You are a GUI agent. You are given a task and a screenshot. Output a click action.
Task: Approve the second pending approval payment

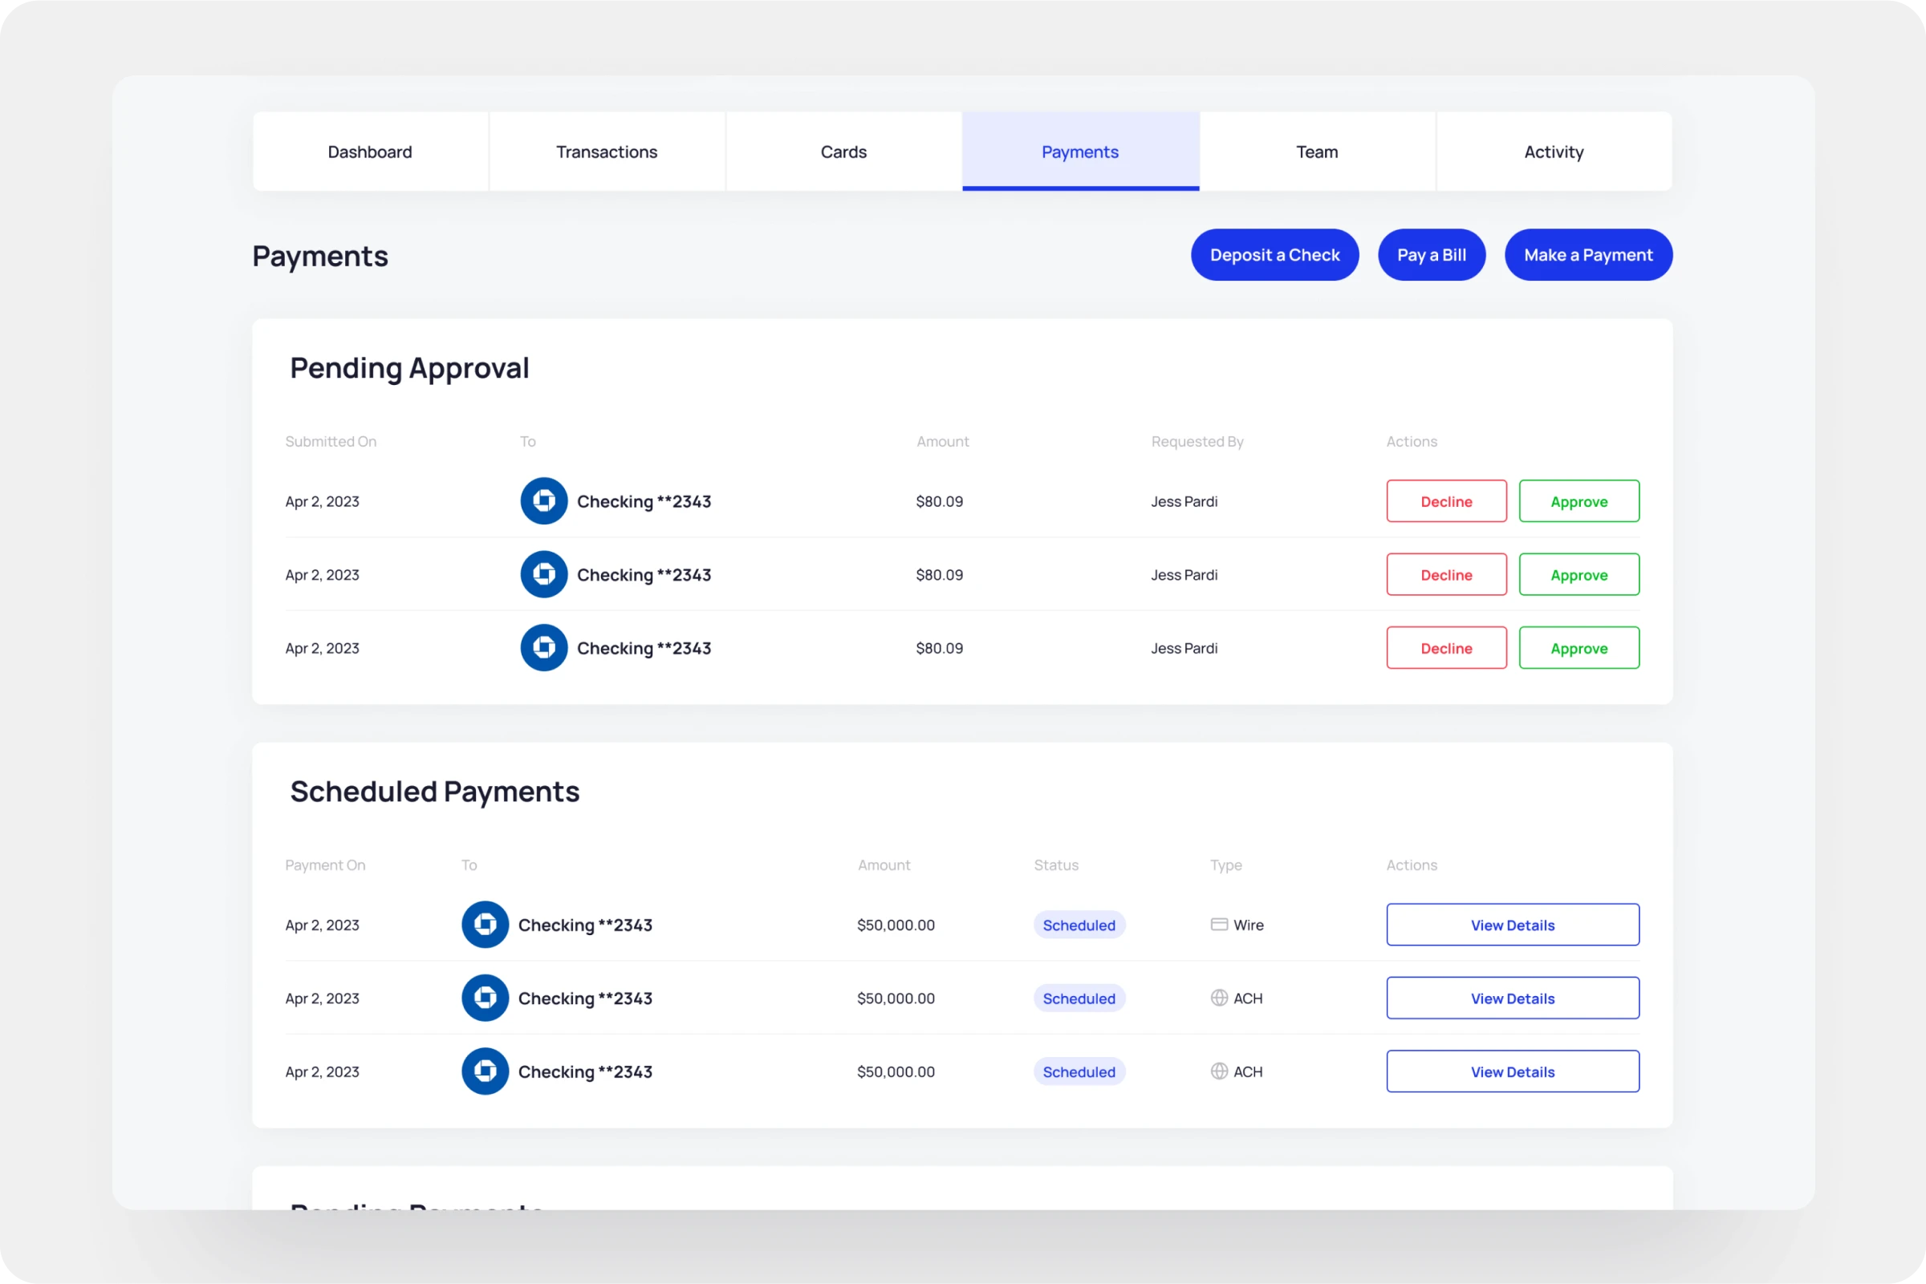(1579, 575)
